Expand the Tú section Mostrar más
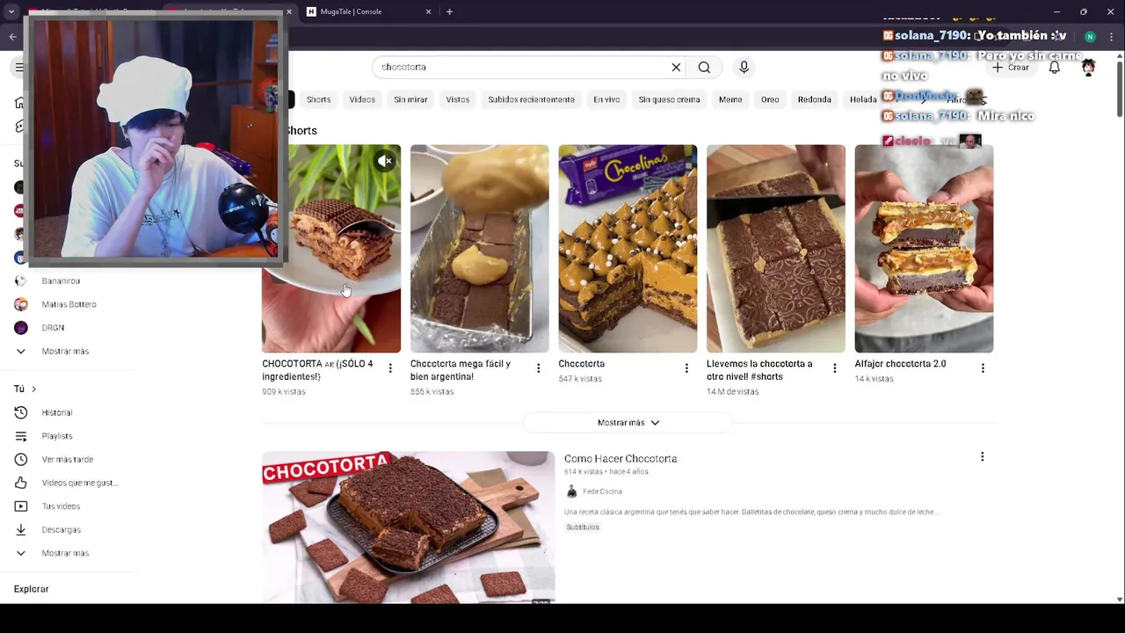Image resolution: width=1125 pixels, height=633 pixels. [65, 553]
